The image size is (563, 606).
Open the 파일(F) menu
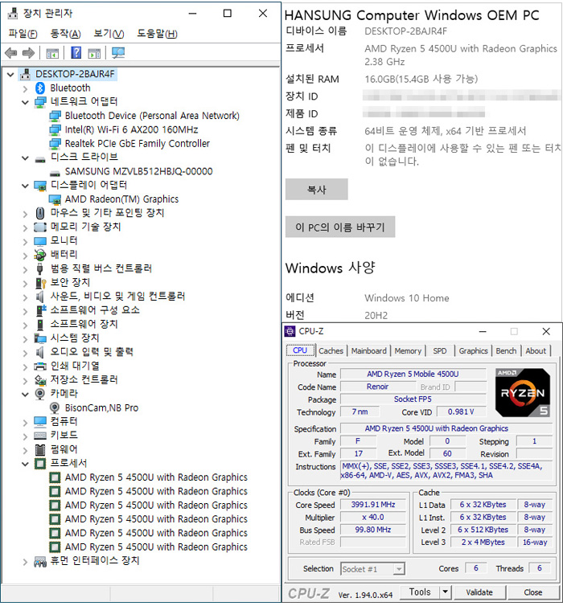pos(23,34)
